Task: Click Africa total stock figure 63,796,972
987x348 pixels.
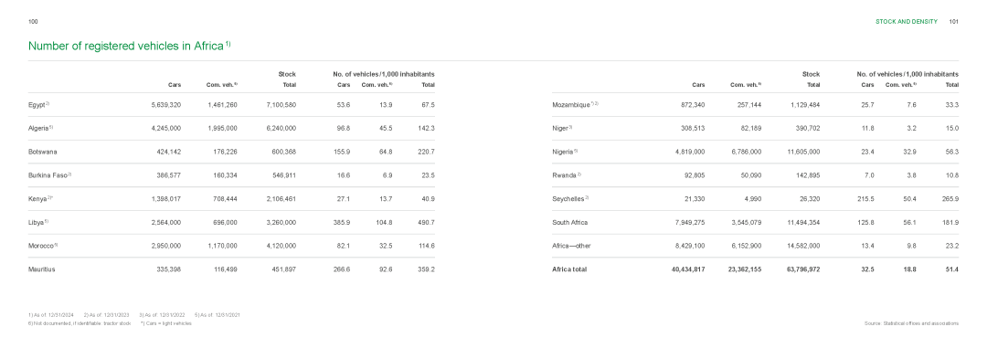Action: coord(803,269)
